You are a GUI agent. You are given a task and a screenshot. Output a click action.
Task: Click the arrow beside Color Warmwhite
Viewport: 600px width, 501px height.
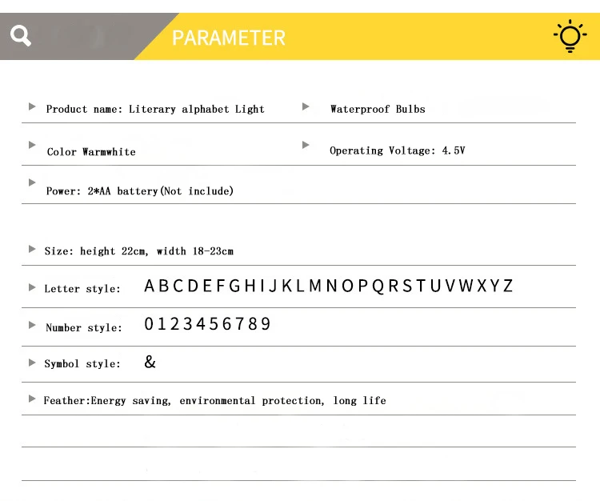coord(32,145)
